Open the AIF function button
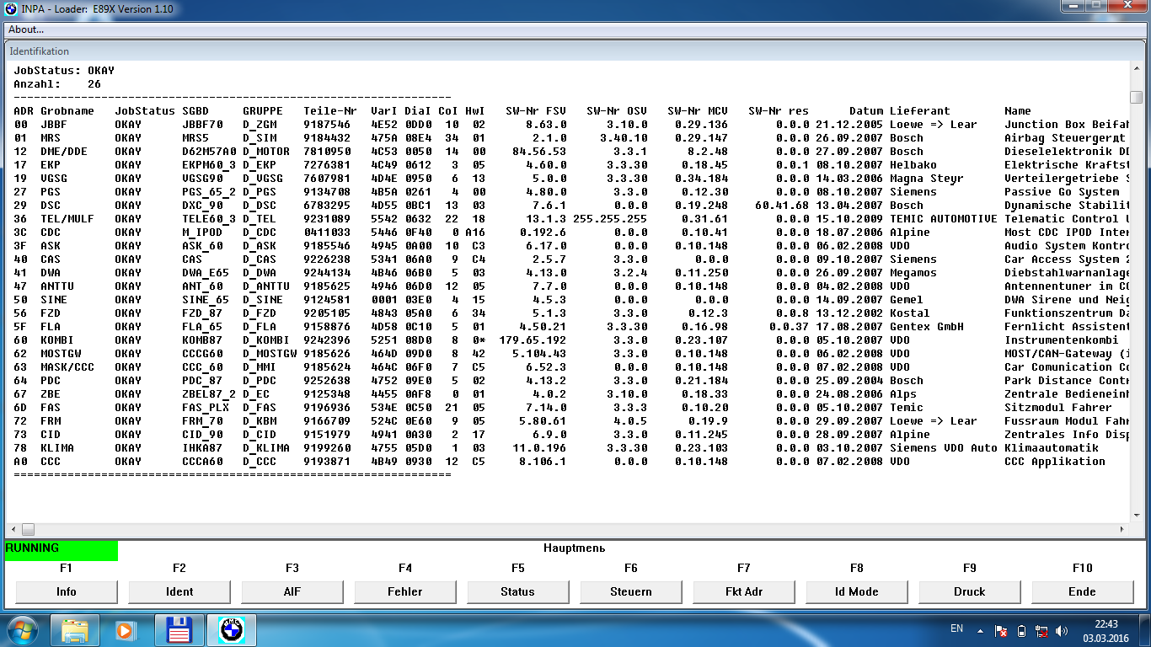 coord(292,591)
